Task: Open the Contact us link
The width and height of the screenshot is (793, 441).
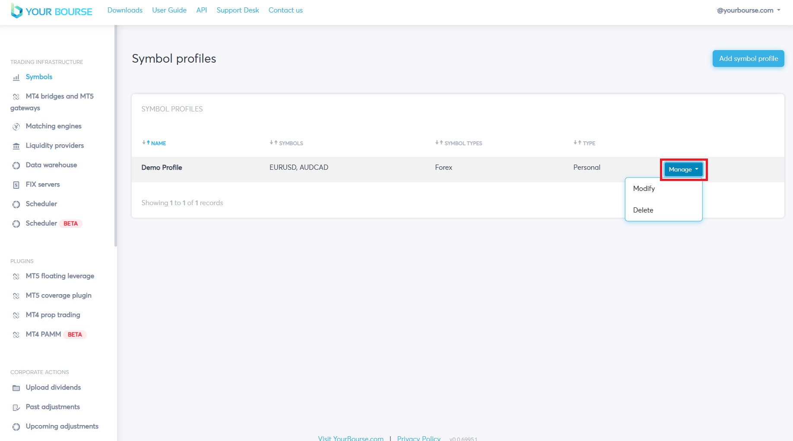Action: [x=285, y=10]
